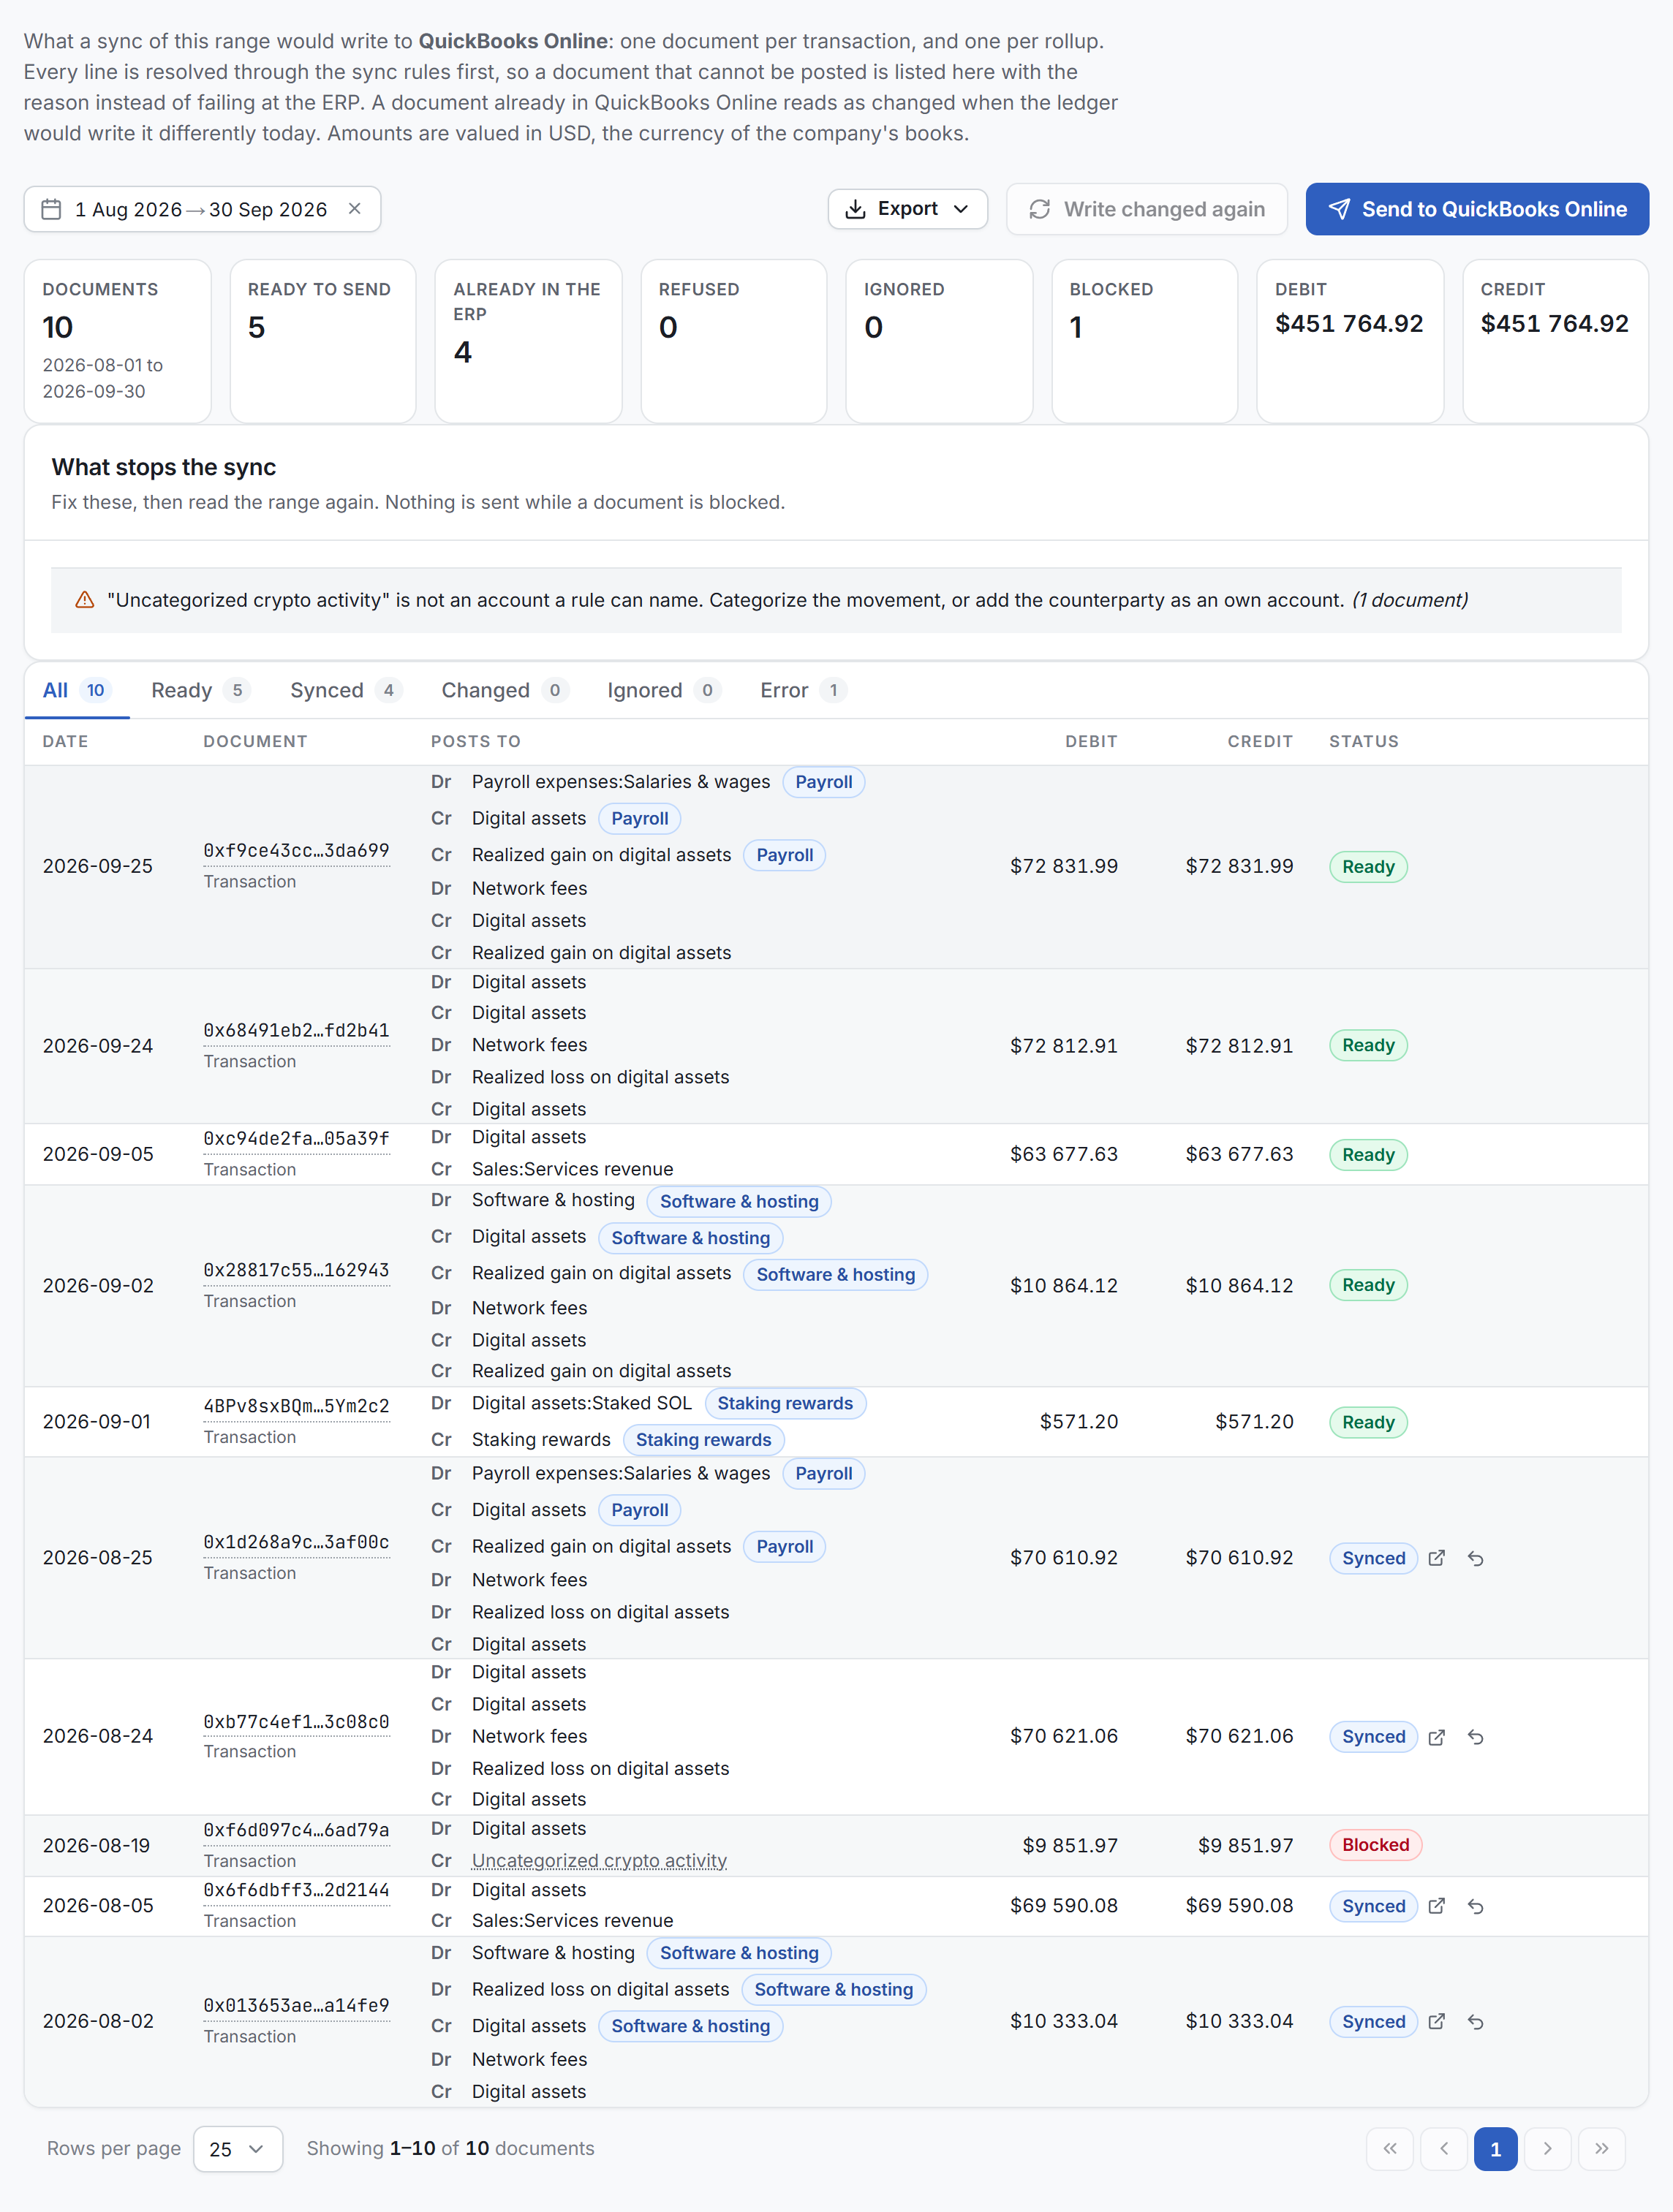Open synced document 0x1d268a9c in QuickBooks
This screenshot has height=2212, width=1673.
[1436, 1558]
